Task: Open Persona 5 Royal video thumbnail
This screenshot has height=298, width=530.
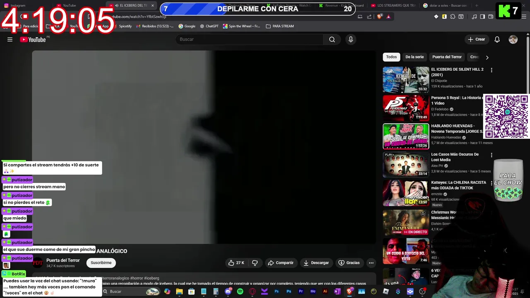Action: (406, 108)
